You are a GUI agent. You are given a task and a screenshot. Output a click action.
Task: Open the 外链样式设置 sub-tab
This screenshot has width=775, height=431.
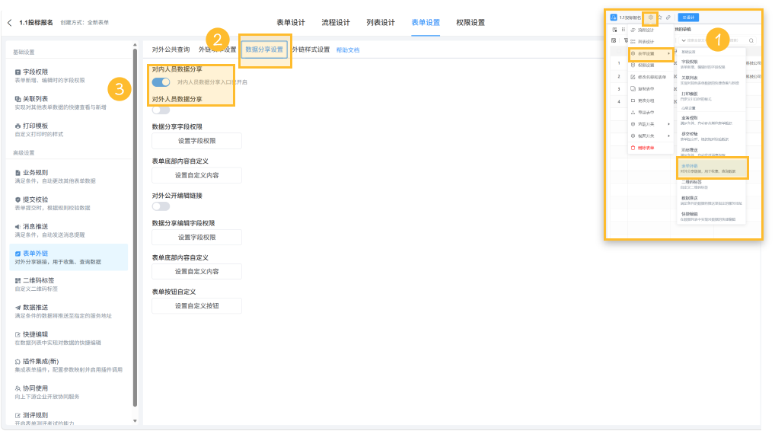311,49
